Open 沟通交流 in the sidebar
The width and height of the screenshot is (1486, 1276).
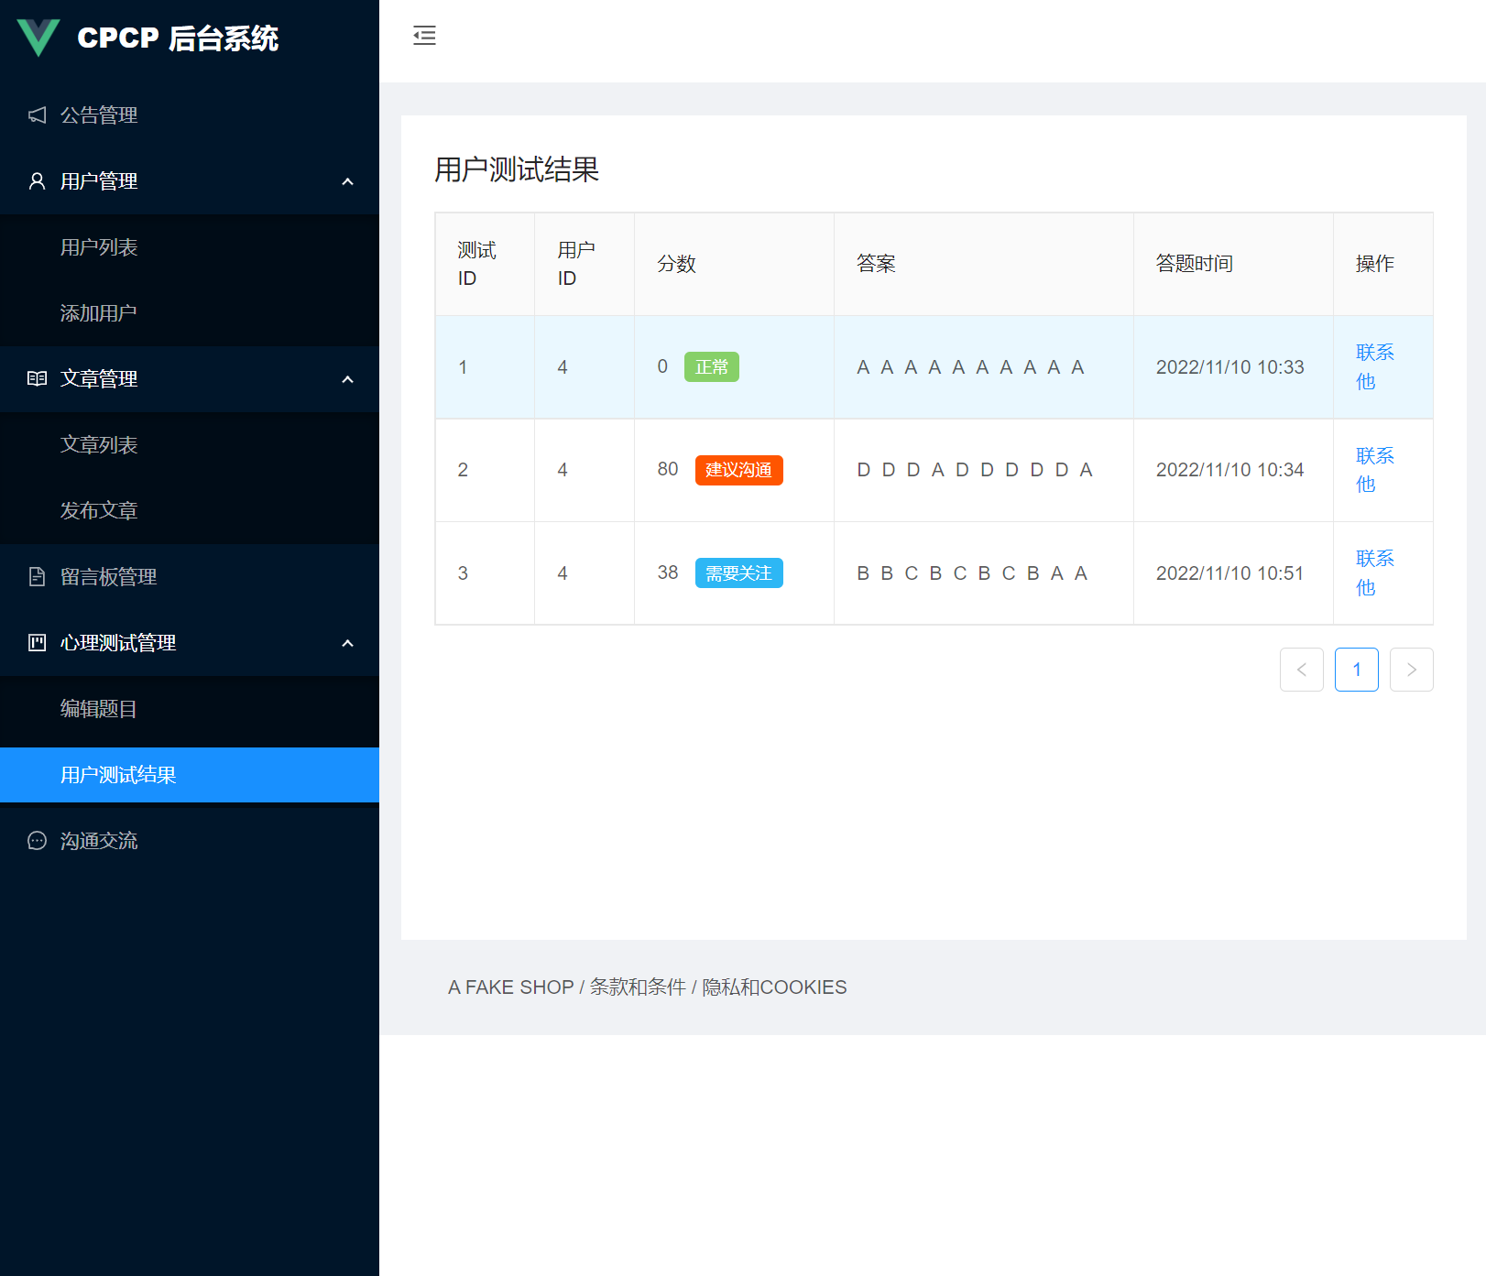[x=190, y=841]
